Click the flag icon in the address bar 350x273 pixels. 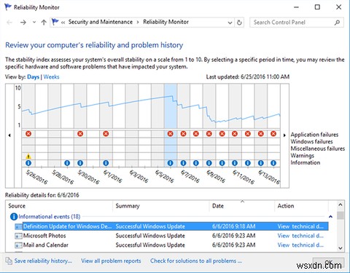[55, 22]
